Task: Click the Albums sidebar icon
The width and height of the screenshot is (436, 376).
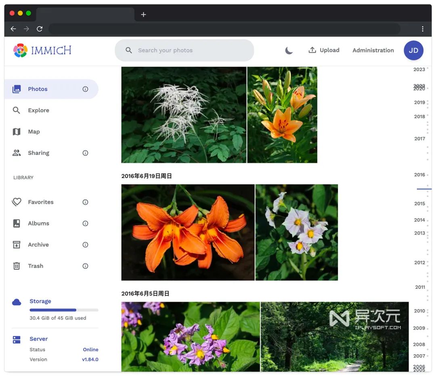Action: [x=17, y=223]
